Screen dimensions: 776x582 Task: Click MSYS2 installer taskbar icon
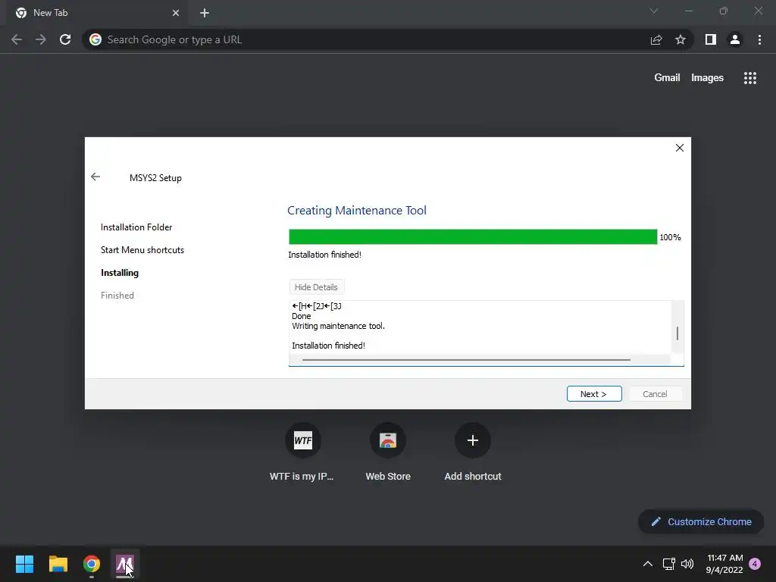125,564
